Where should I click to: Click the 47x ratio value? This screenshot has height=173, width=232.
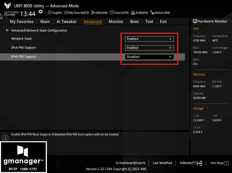click(x=195, y=64)
